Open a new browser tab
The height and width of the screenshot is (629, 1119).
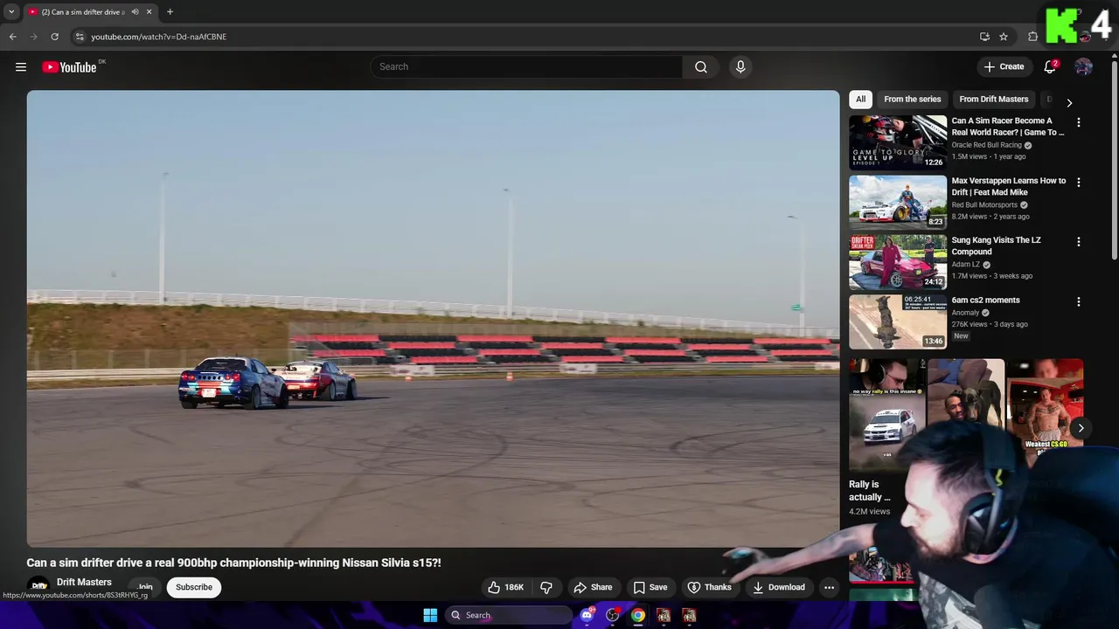click(x=170, y=12)
